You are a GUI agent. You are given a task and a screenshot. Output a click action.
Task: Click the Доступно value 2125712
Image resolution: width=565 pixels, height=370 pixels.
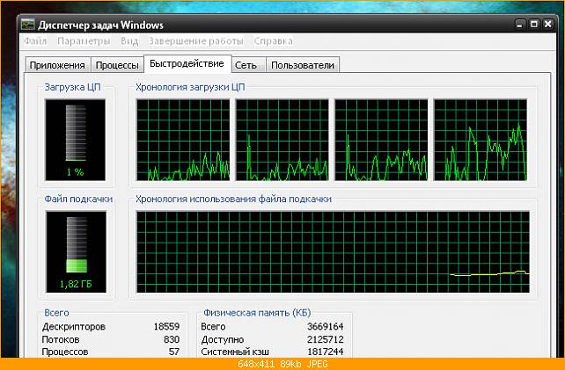[x=326, y=339]
